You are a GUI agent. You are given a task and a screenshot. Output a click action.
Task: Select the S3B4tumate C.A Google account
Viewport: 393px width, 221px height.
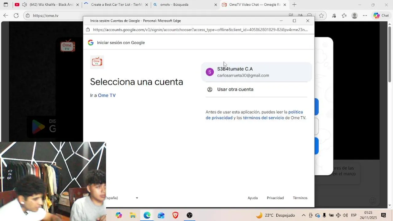(x=256, y=72)
